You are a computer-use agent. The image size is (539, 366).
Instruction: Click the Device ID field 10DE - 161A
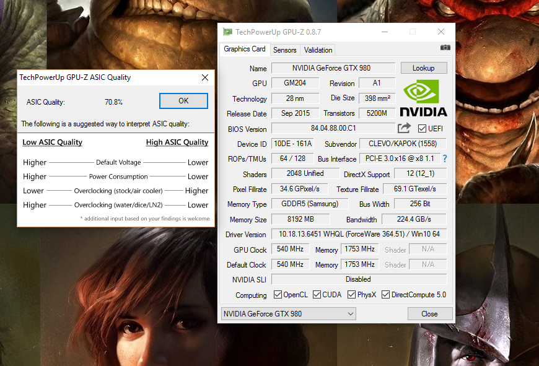click(293, 143)
